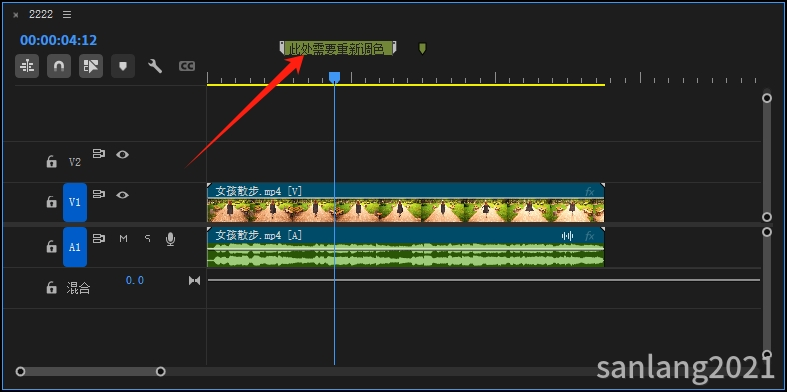Mute track A1 with M button
The image size is (787, 392).
tap(123, 239)
